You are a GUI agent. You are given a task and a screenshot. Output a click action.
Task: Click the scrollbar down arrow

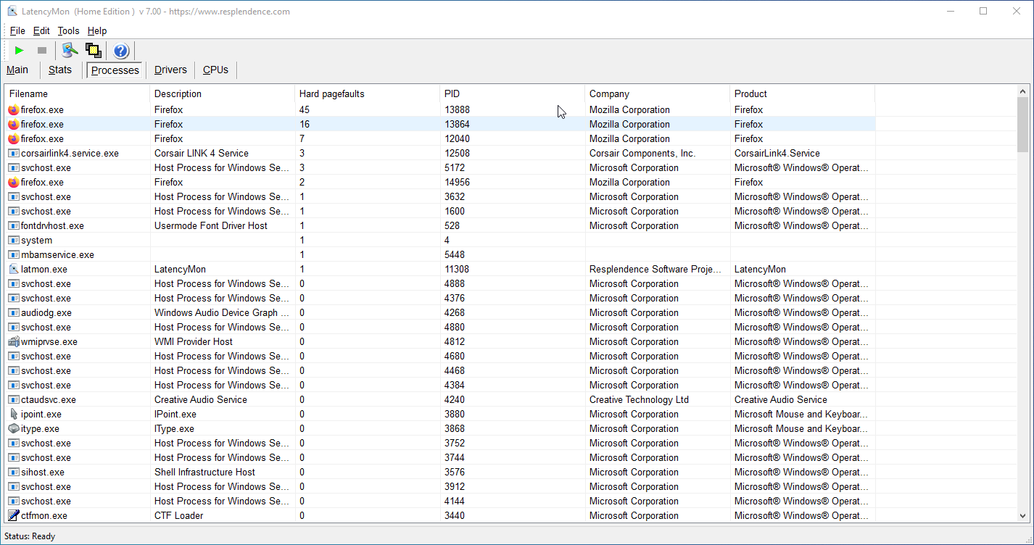click(x=1023, y=516)
